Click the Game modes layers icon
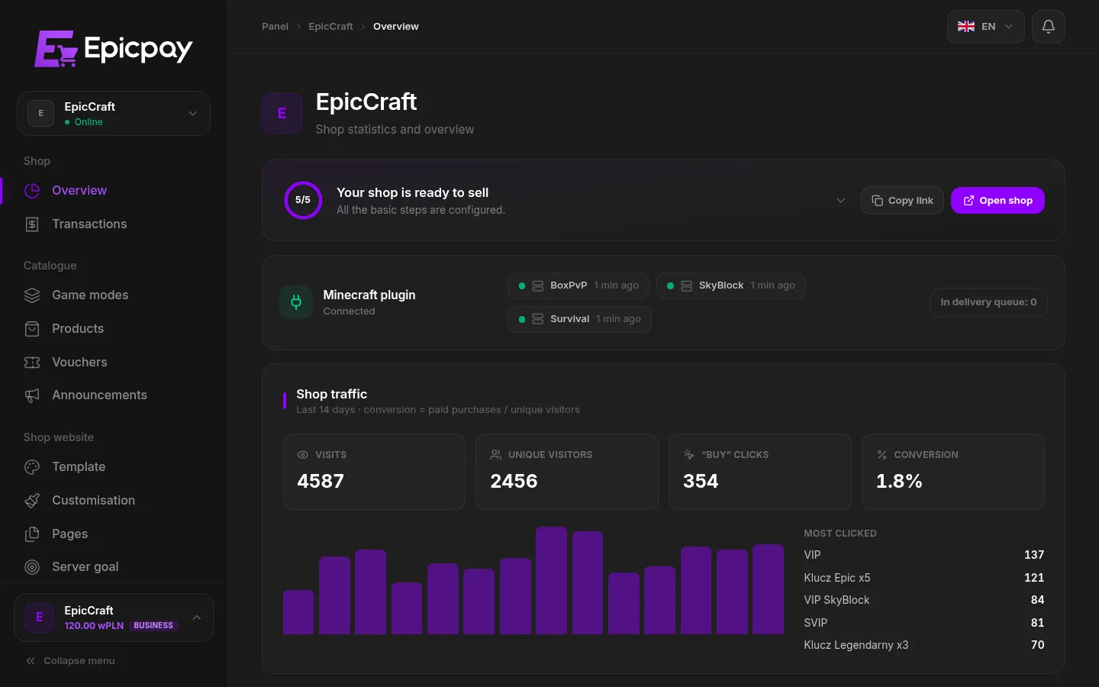1099x687 pixels. click(x=32, y=295)
